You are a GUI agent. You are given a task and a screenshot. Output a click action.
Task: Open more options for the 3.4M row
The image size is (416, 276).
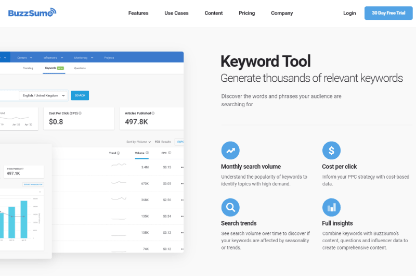point(182,167)
